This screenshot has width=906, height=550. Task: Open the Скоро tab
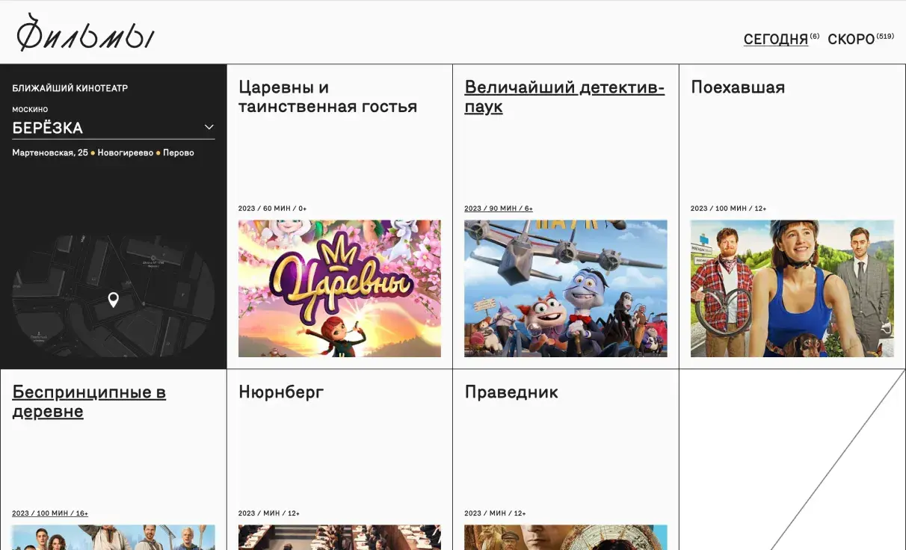point(851,40)
